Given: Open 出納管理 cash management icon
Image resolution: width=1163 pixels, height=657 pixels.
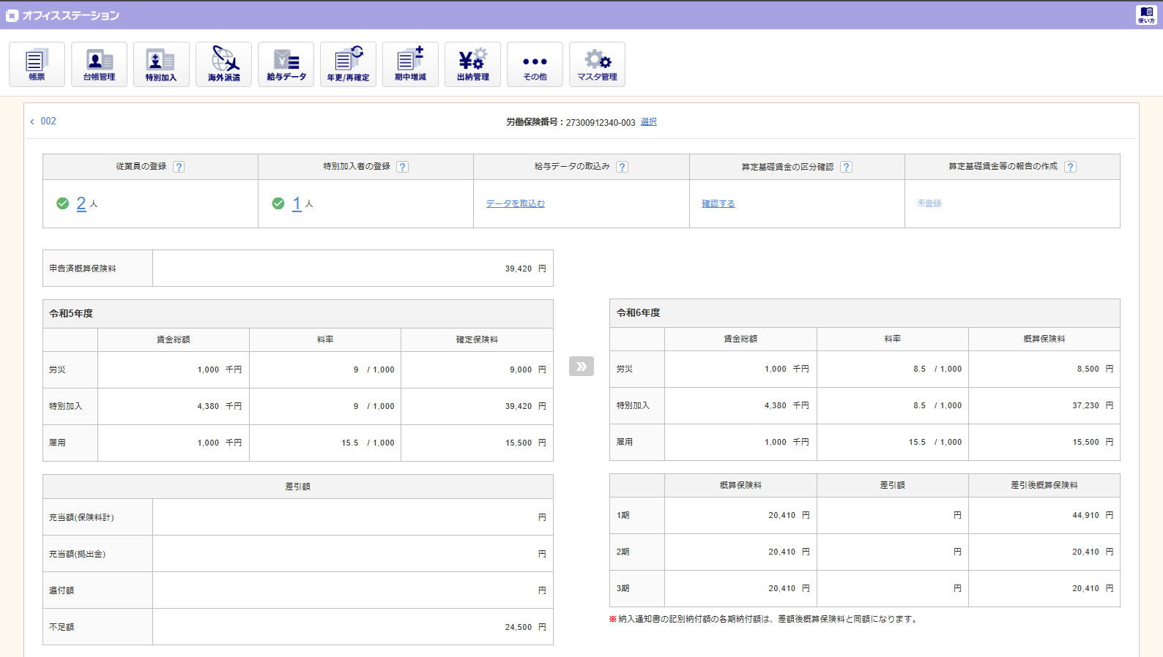Looking at the screenshot, I should point(472,64).
